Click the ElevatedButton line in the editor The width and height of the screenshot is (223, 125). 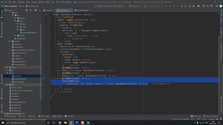click(71, 81)
